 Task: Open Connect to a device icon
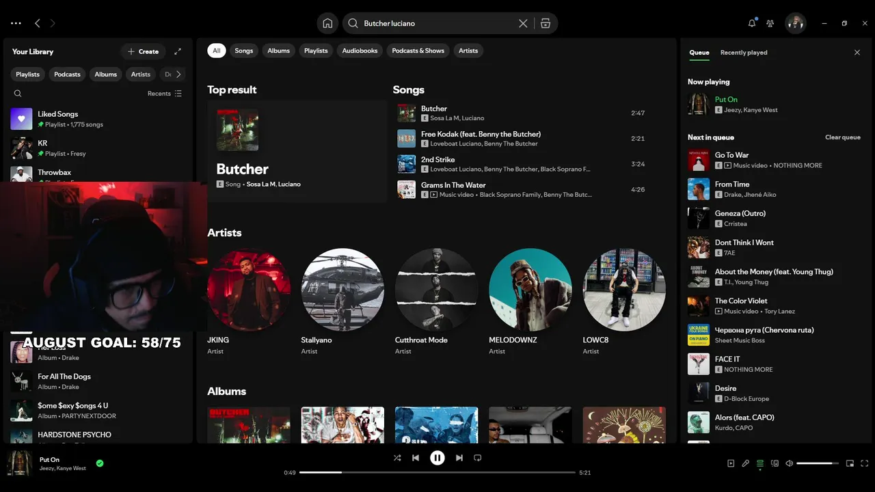tap(775, 463)
